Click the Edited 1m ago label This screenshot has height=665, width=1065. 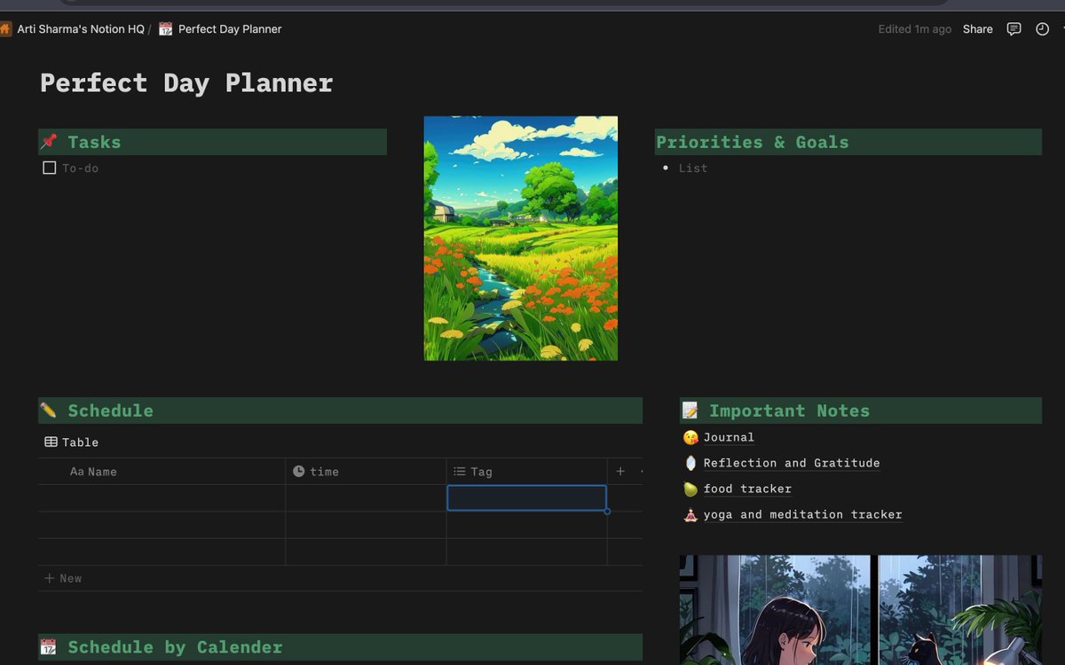pyautogui.click(x=915, y=29)
